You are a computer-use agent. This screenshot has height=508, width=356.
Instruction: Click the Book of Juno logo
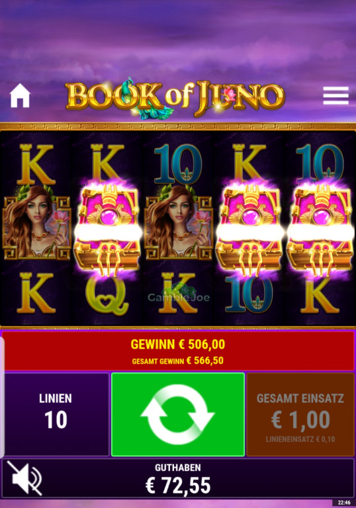point(175,99)
